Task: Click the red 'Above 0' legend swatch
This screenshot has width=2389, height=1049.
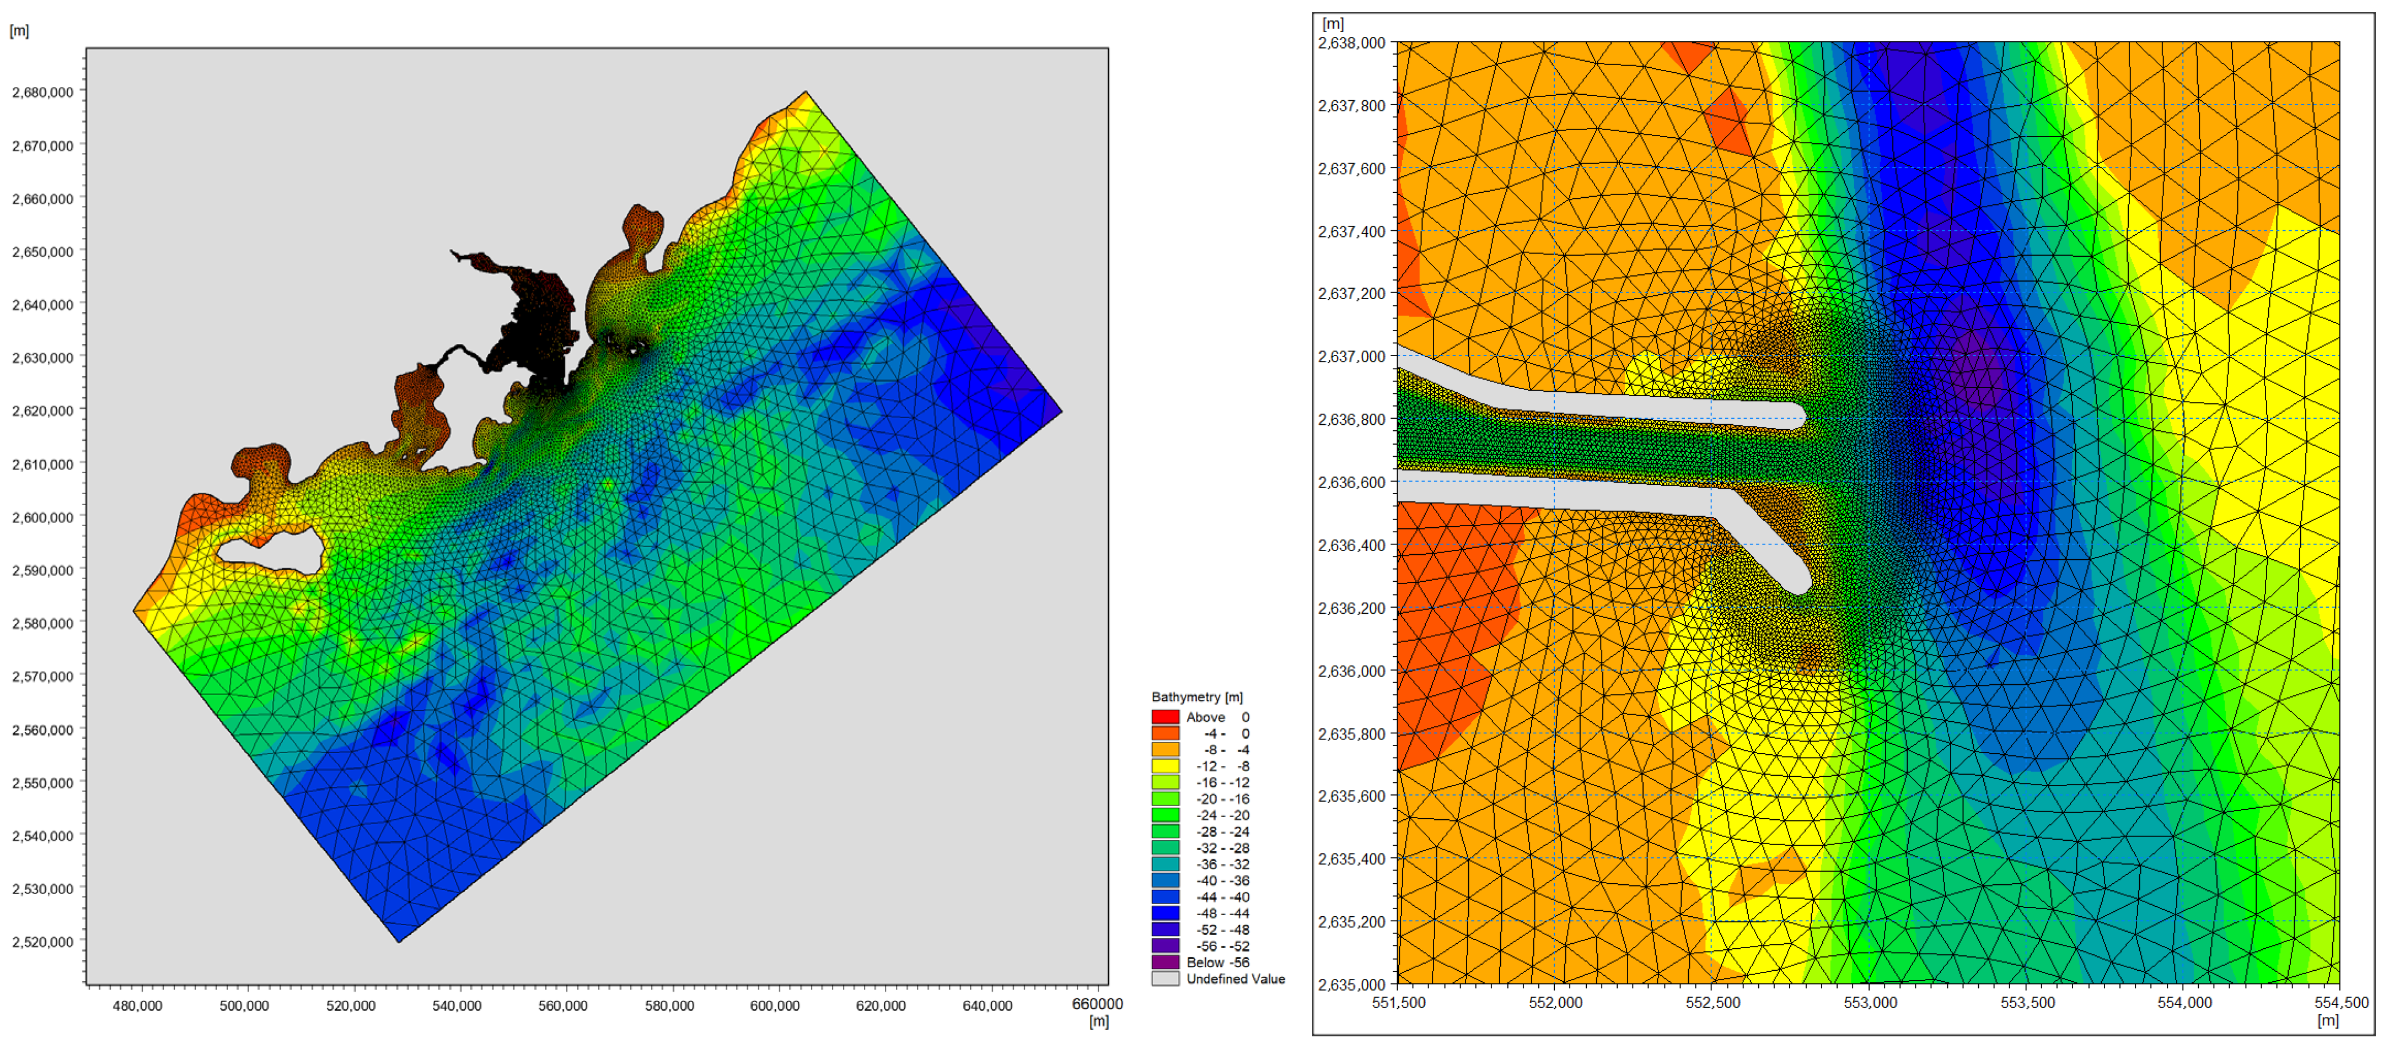Action: pyautogui.click(x=1165, y=717)
